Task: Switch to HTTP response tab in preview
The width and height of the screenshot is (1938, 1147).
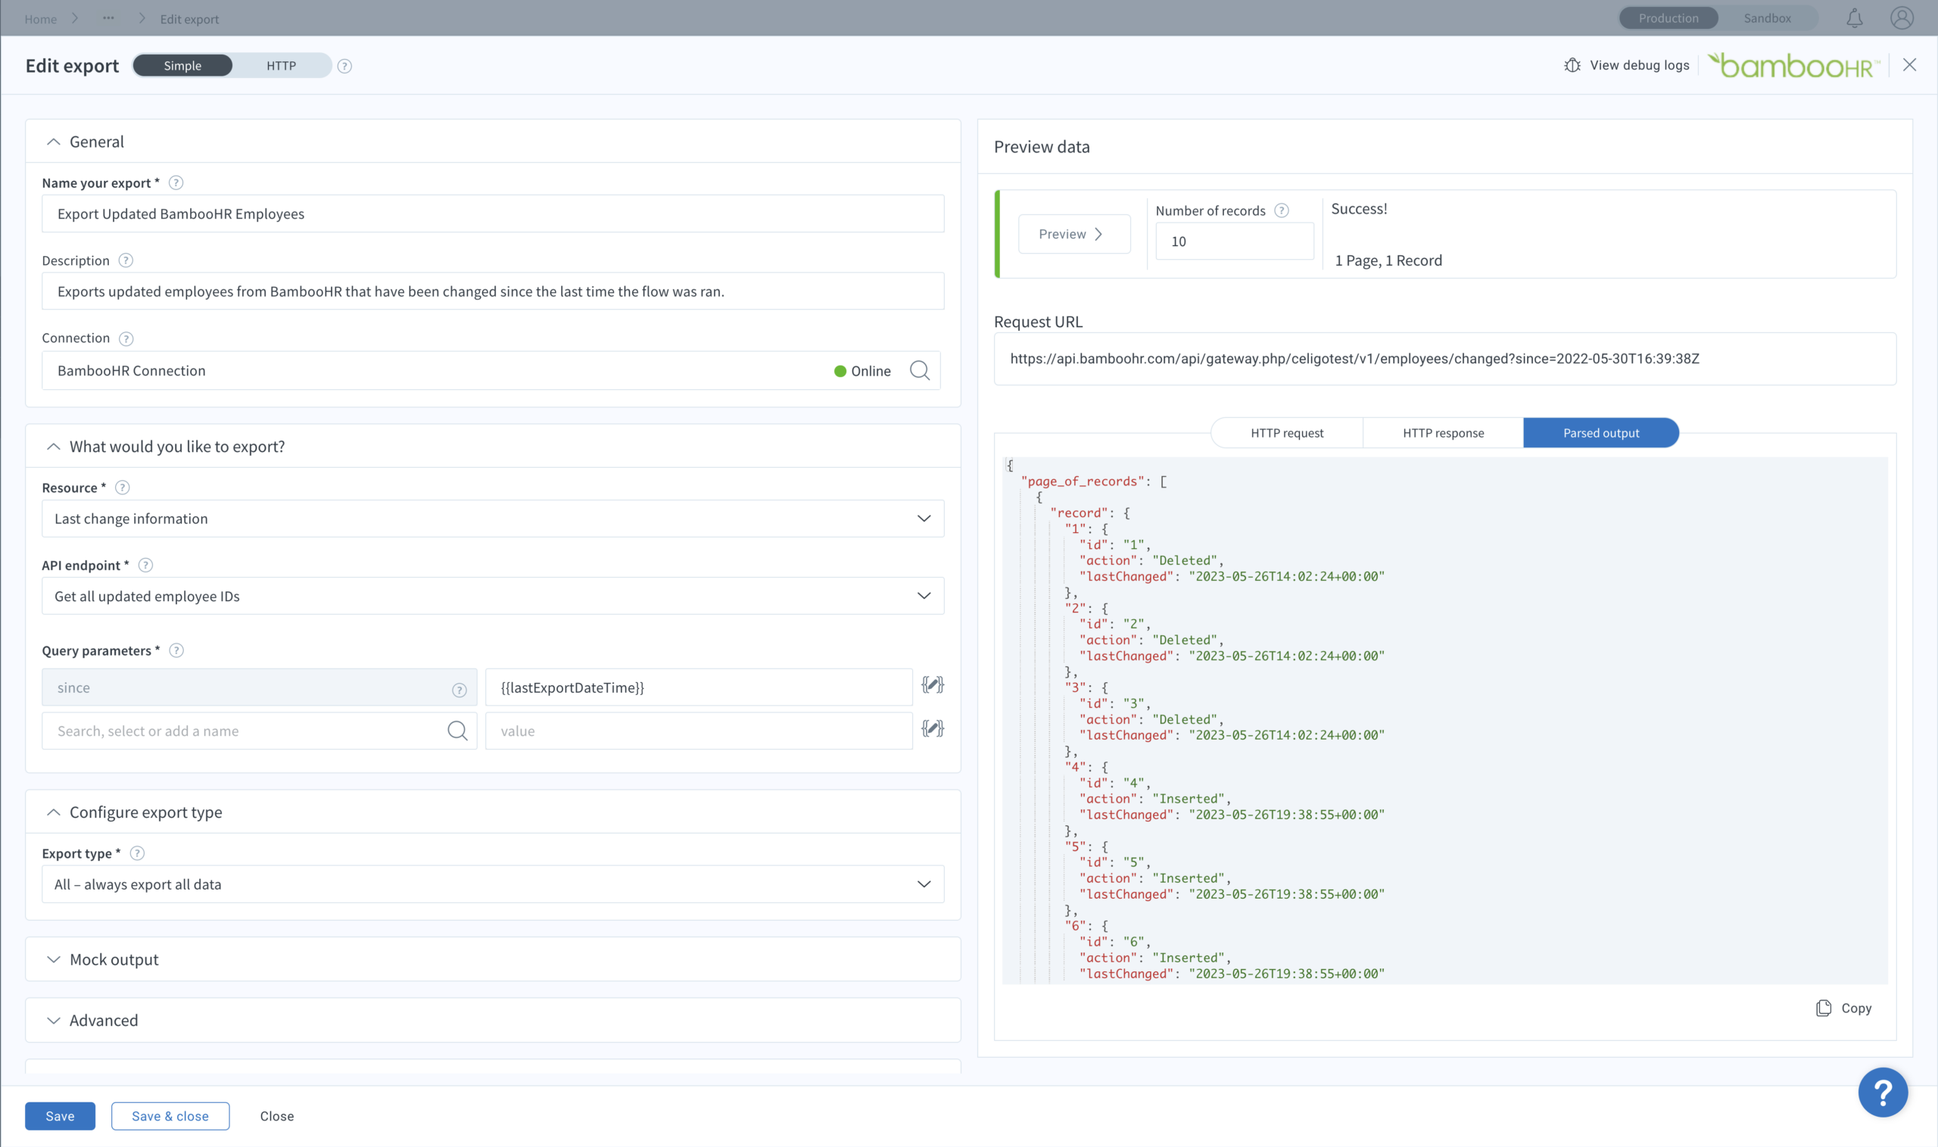Action: coord(1444,432)
